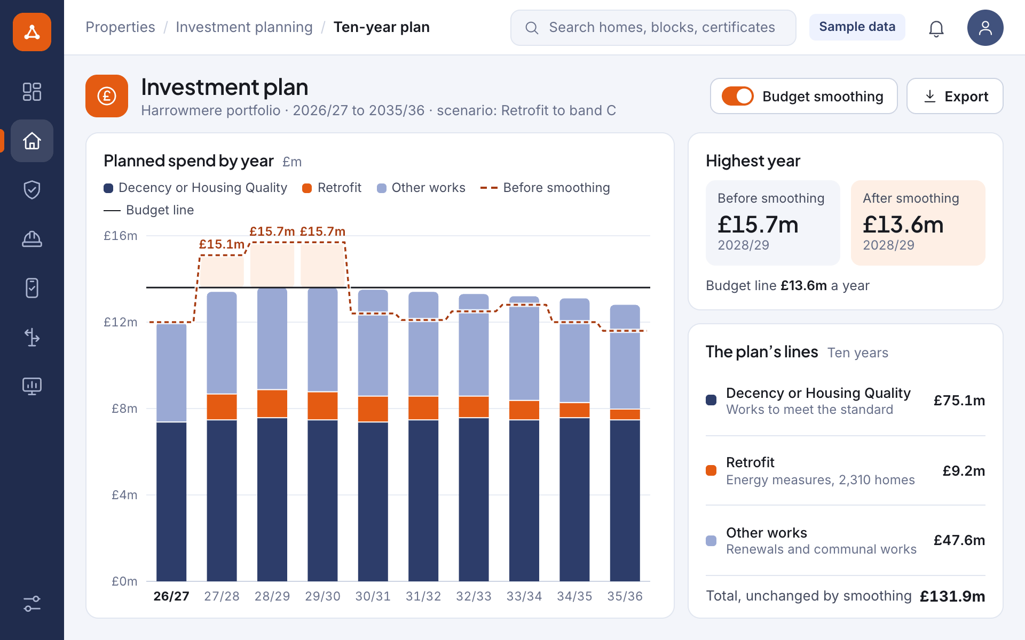Viewport: 1025px width, 640px height.
Task: Open the hard hat works sidebar icon
Action: (32, 239)
